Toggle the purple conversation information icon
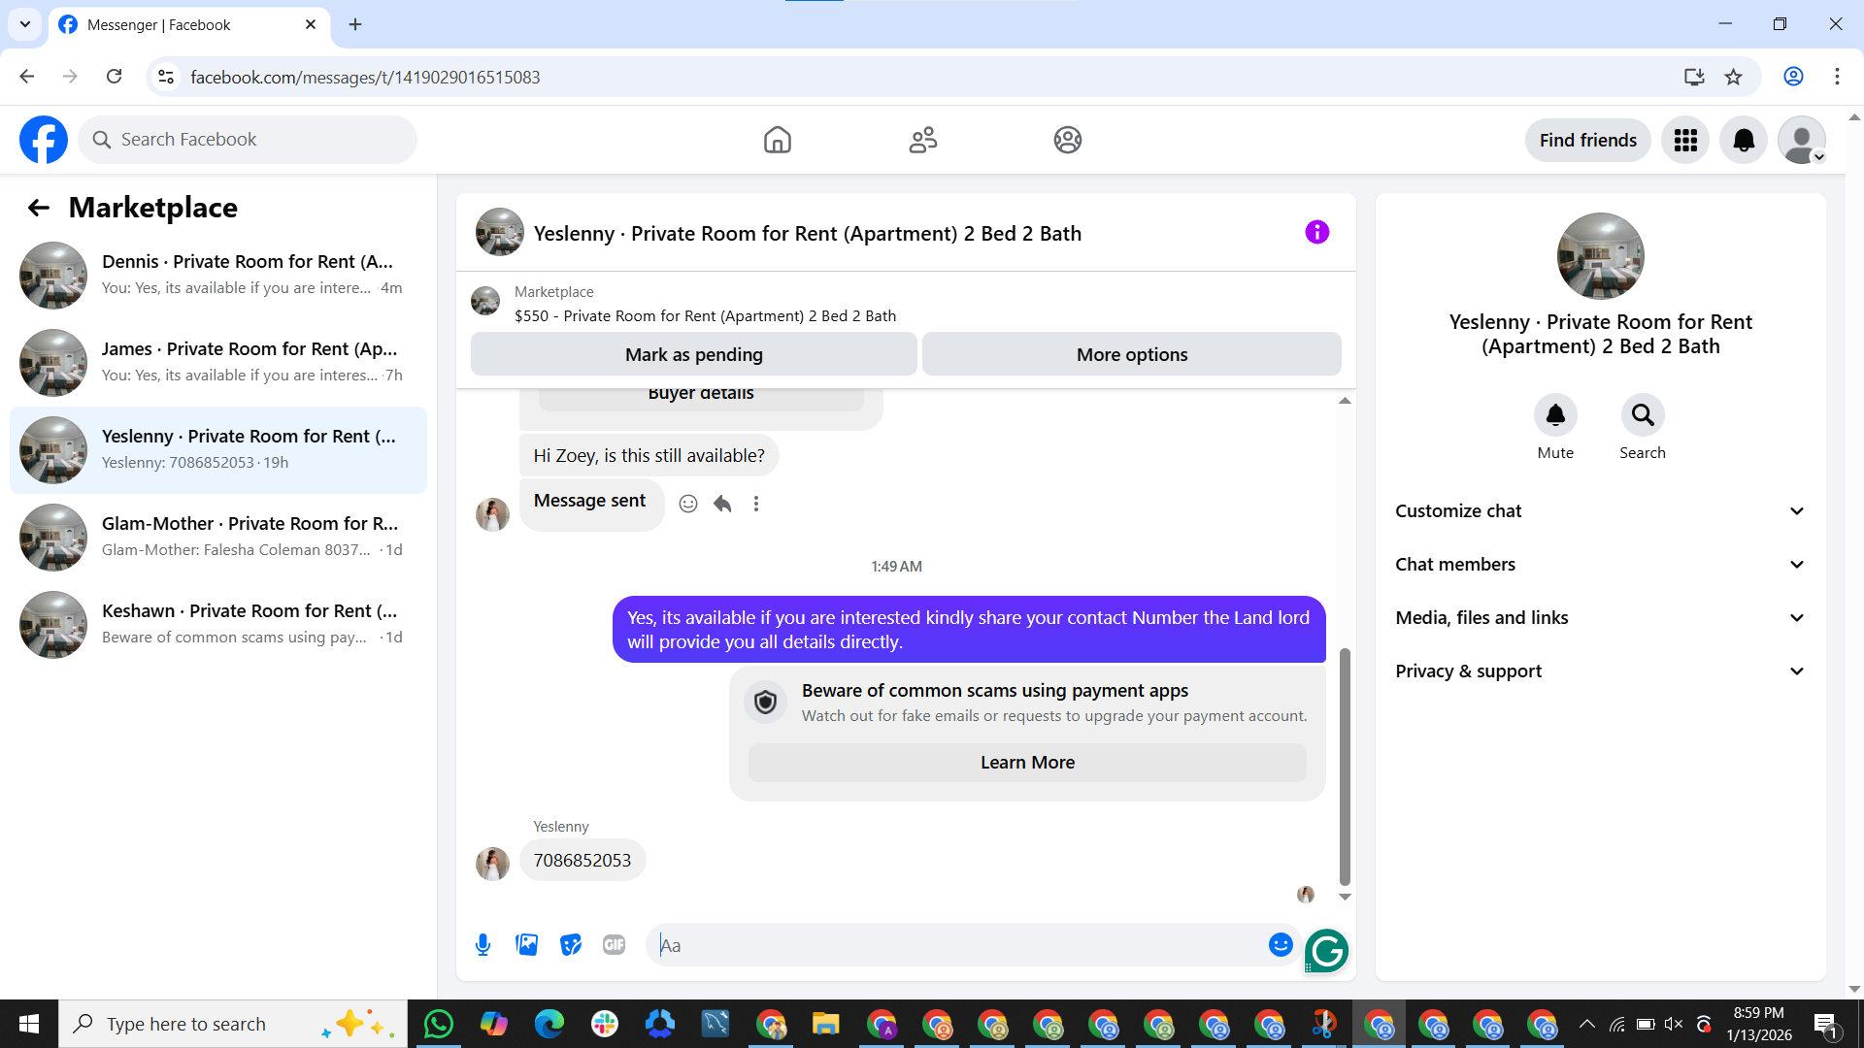The image size is (1864, 1048). tap(1316, 232)
